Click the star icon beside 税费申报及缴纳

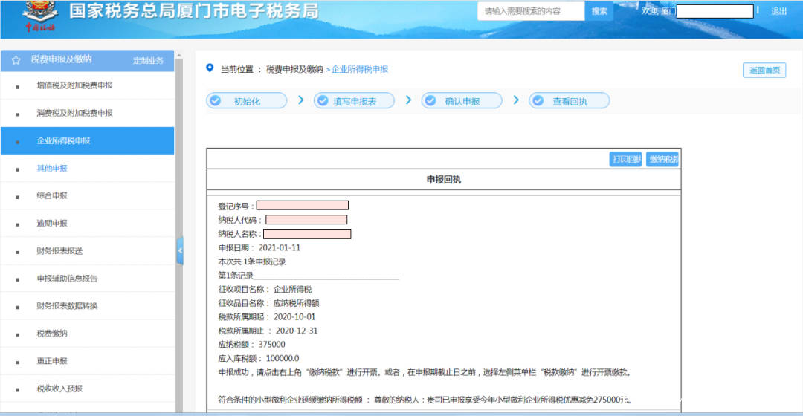tap(16, 60)
